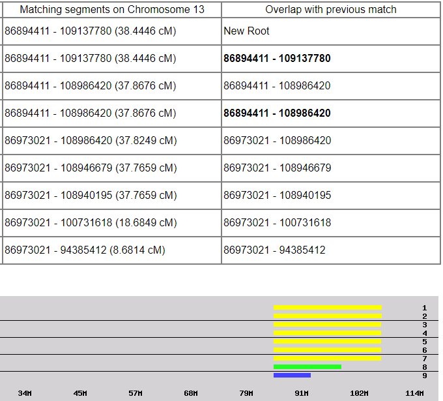Viewport: 443px width, 401px height.
Task: Click the 86973021 - 108946679 (37.7659 cM) segment
Action: point(91,168)
